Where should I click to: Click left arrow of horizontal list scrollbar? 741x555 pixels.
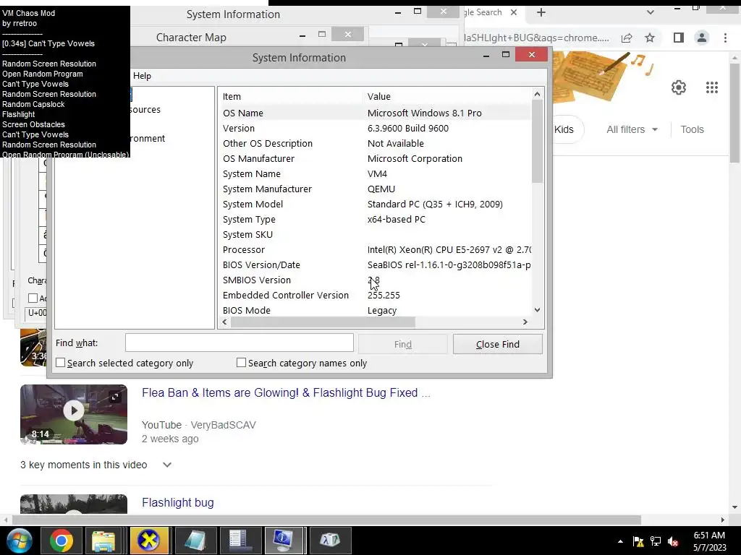point(224,322)
